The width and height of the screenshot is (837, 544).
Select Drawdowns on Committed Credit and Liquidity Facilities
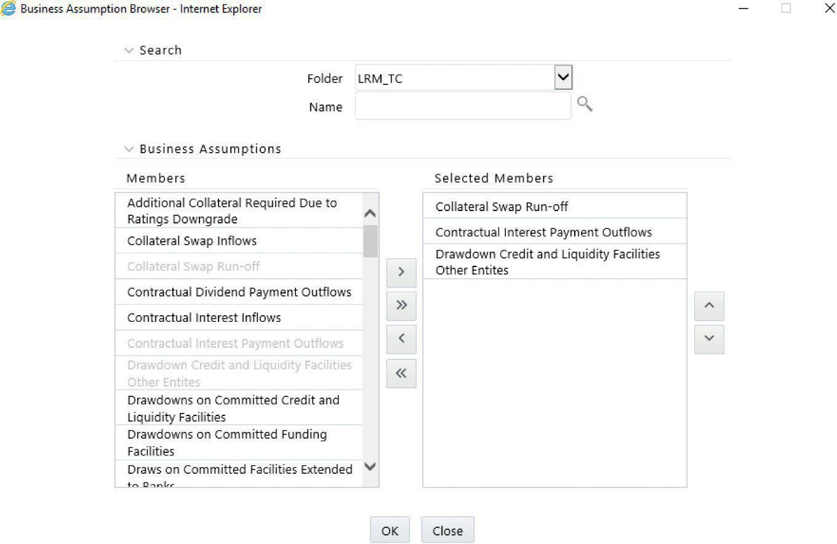tap(239, 408)
